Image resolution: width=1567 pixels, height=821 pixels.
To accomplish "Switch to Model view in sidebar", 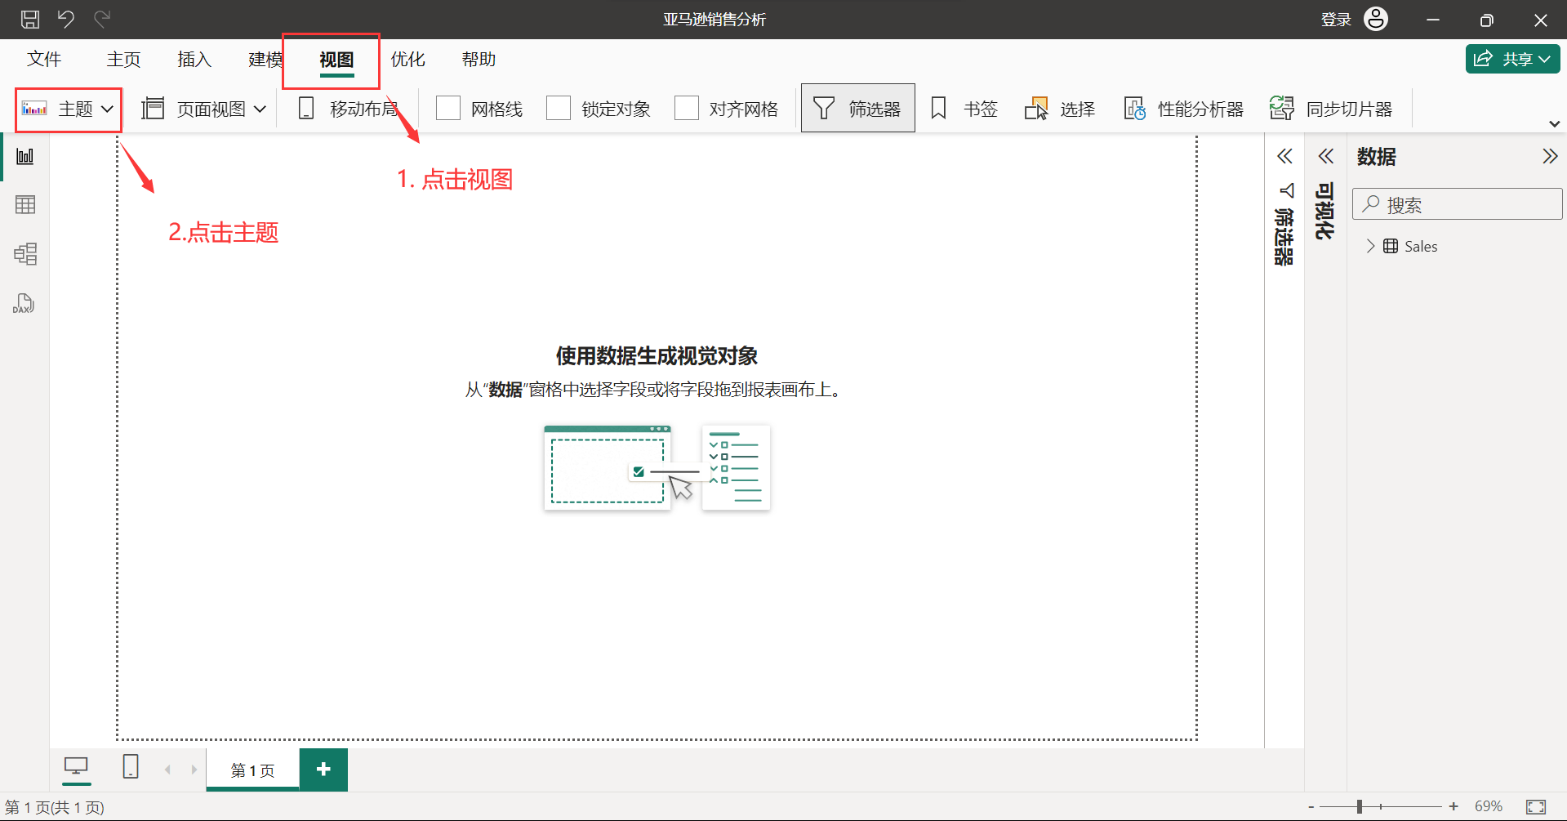I will [x=25, y=254].
